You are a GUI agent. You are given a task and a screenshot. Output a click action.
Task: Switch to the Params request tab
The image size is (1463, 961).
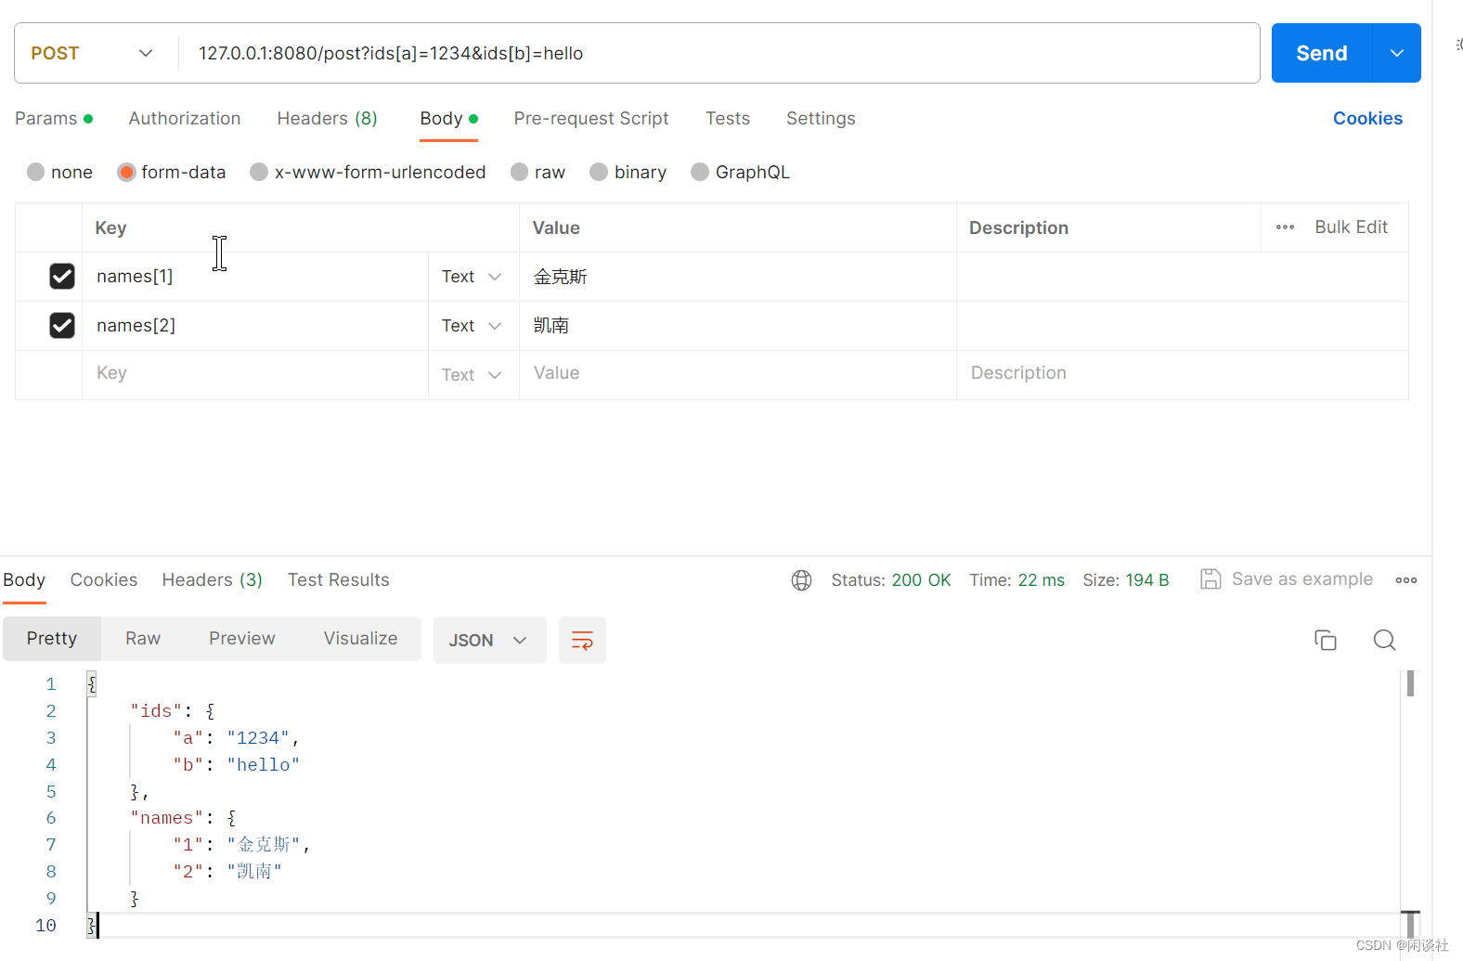tap(54, 119)
